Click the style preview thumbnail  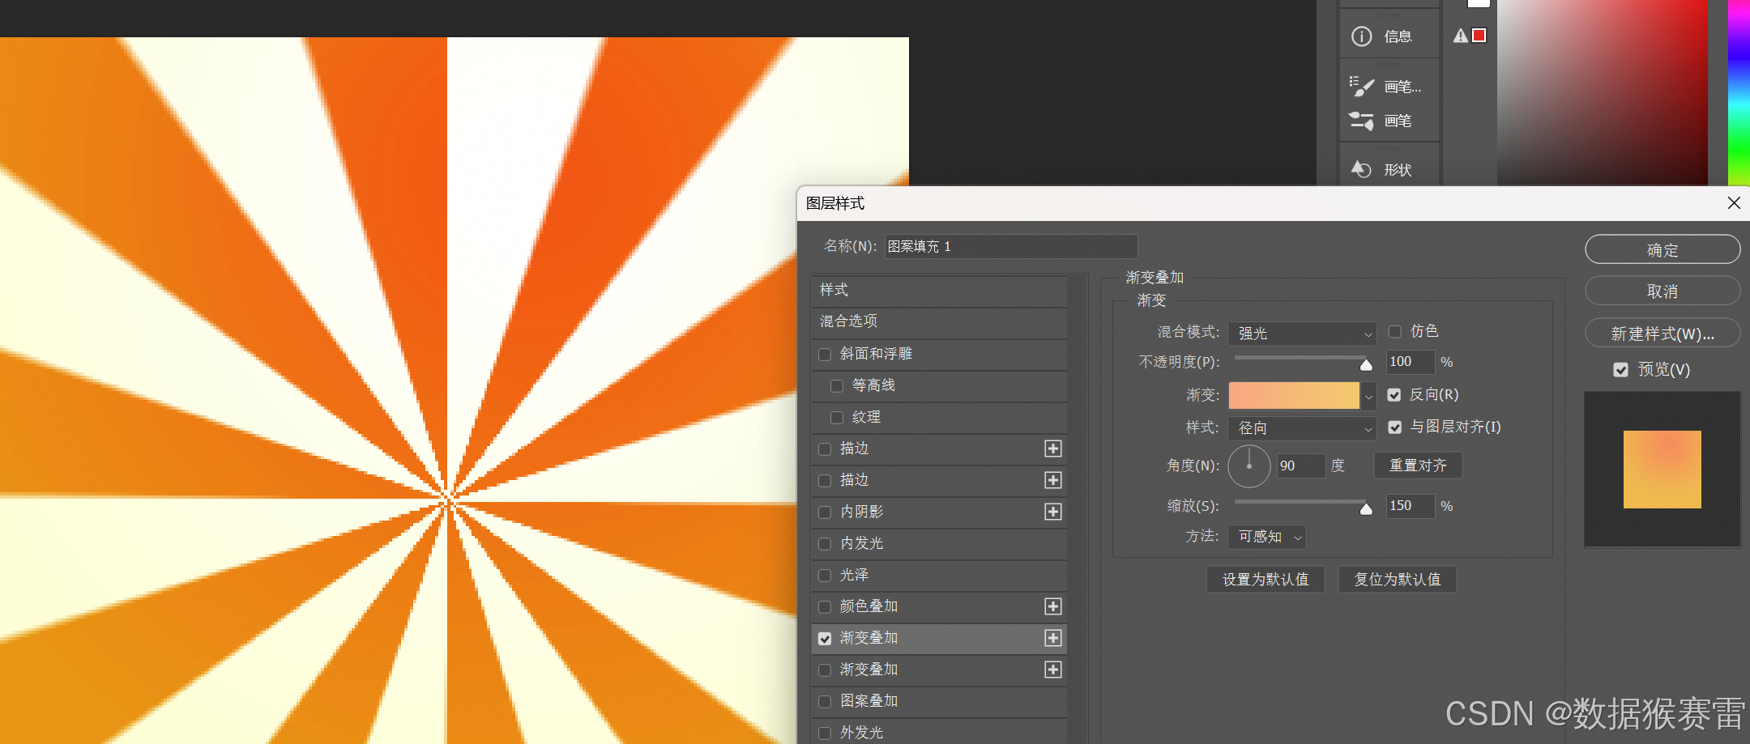(1662, 470)
